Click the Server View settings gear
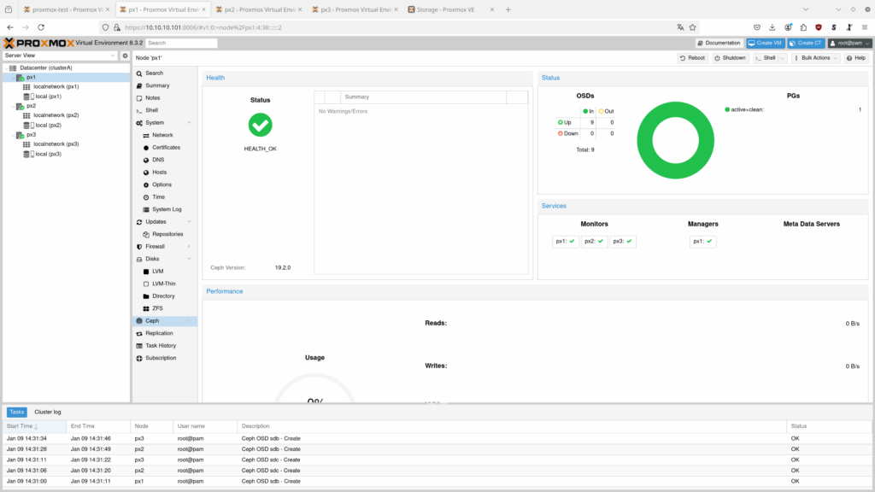The image size is (875, 492). point(125,56)
